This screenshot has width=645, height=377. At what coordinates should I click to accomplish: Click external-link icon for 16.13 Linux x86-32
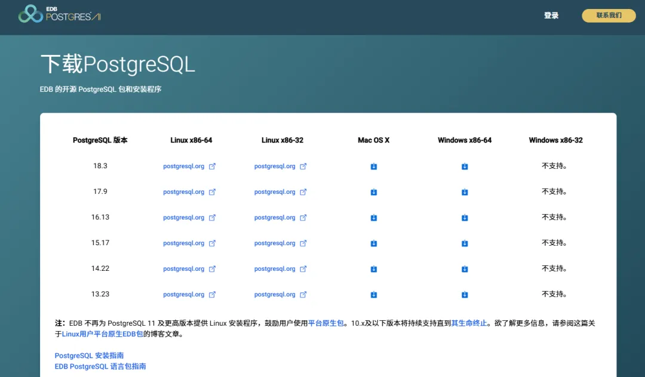pyautogui.click(x=303, y=218)
